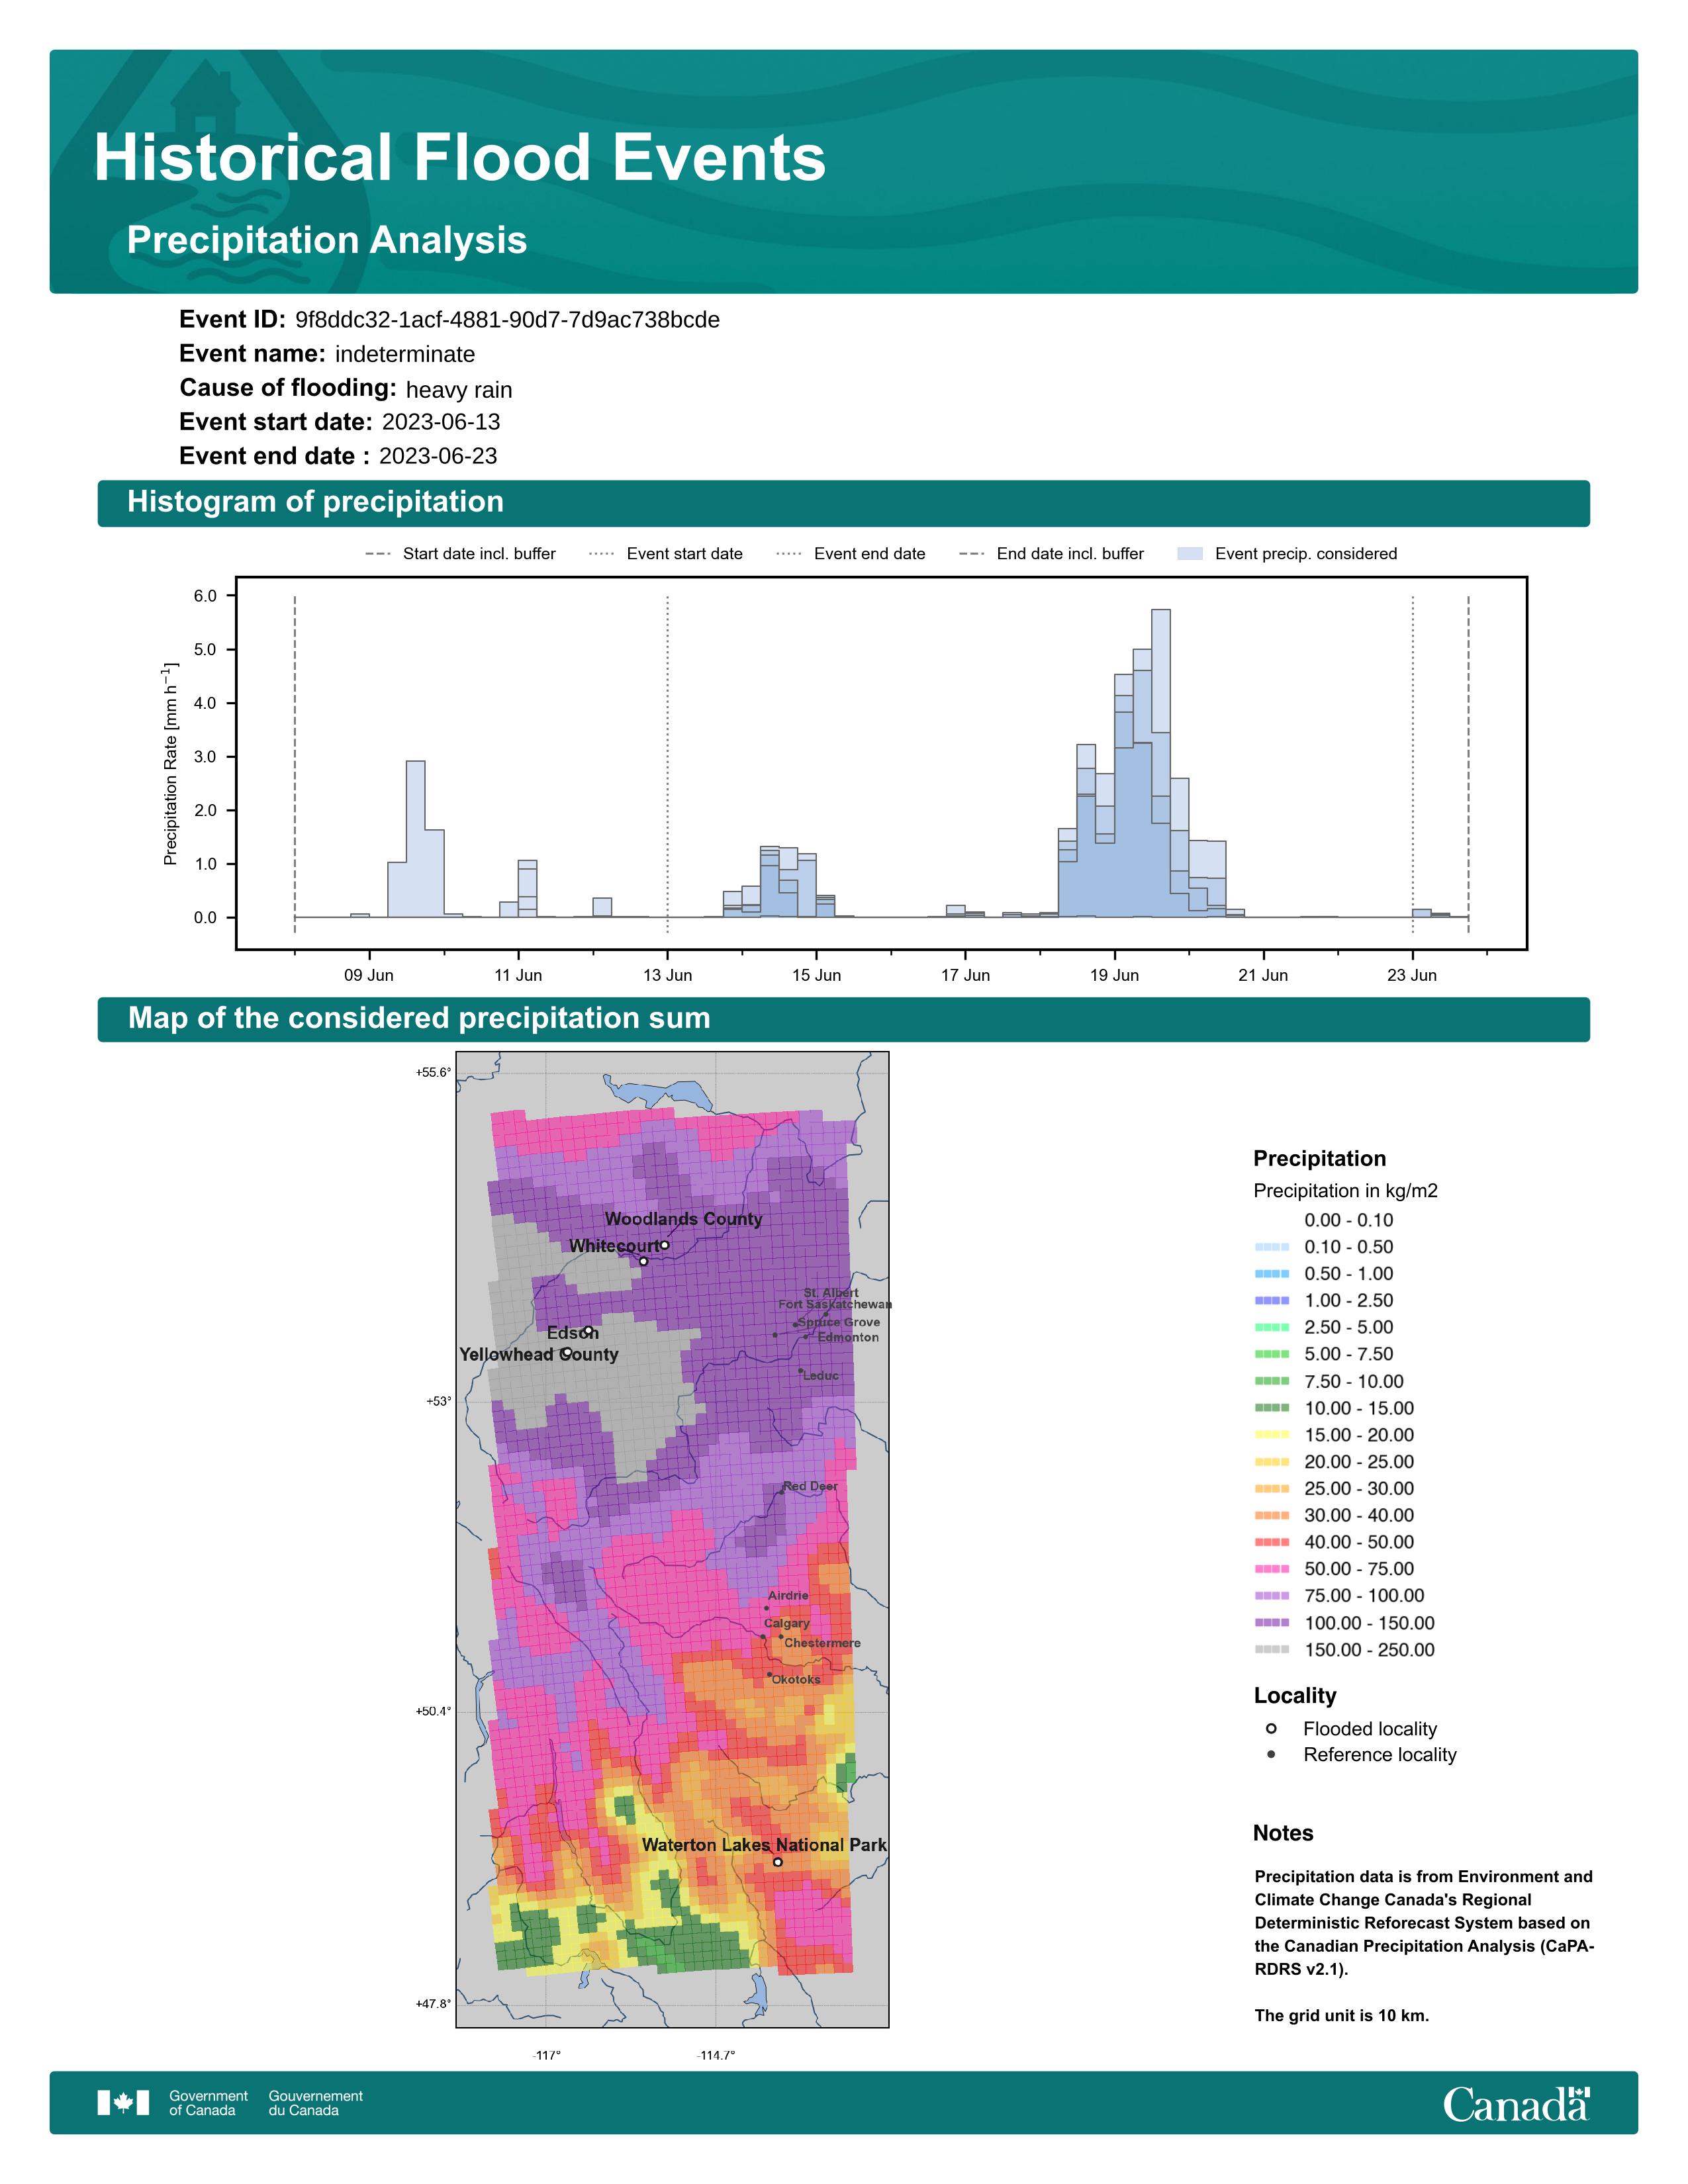
Task: Click the Event start date legend entry
Action: 684,554
